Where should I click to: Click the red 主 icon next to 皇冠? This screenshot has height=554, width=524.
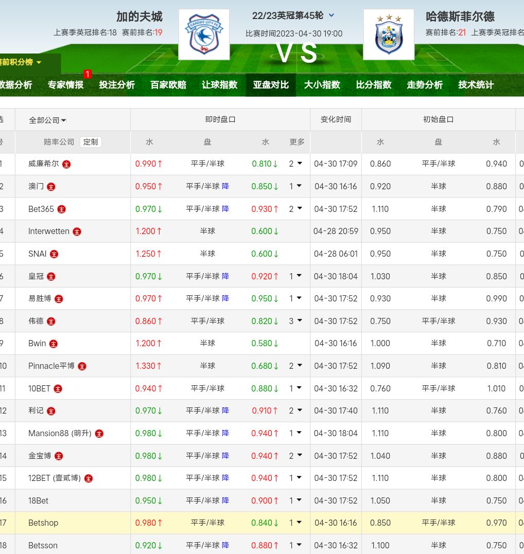(51, 276)
